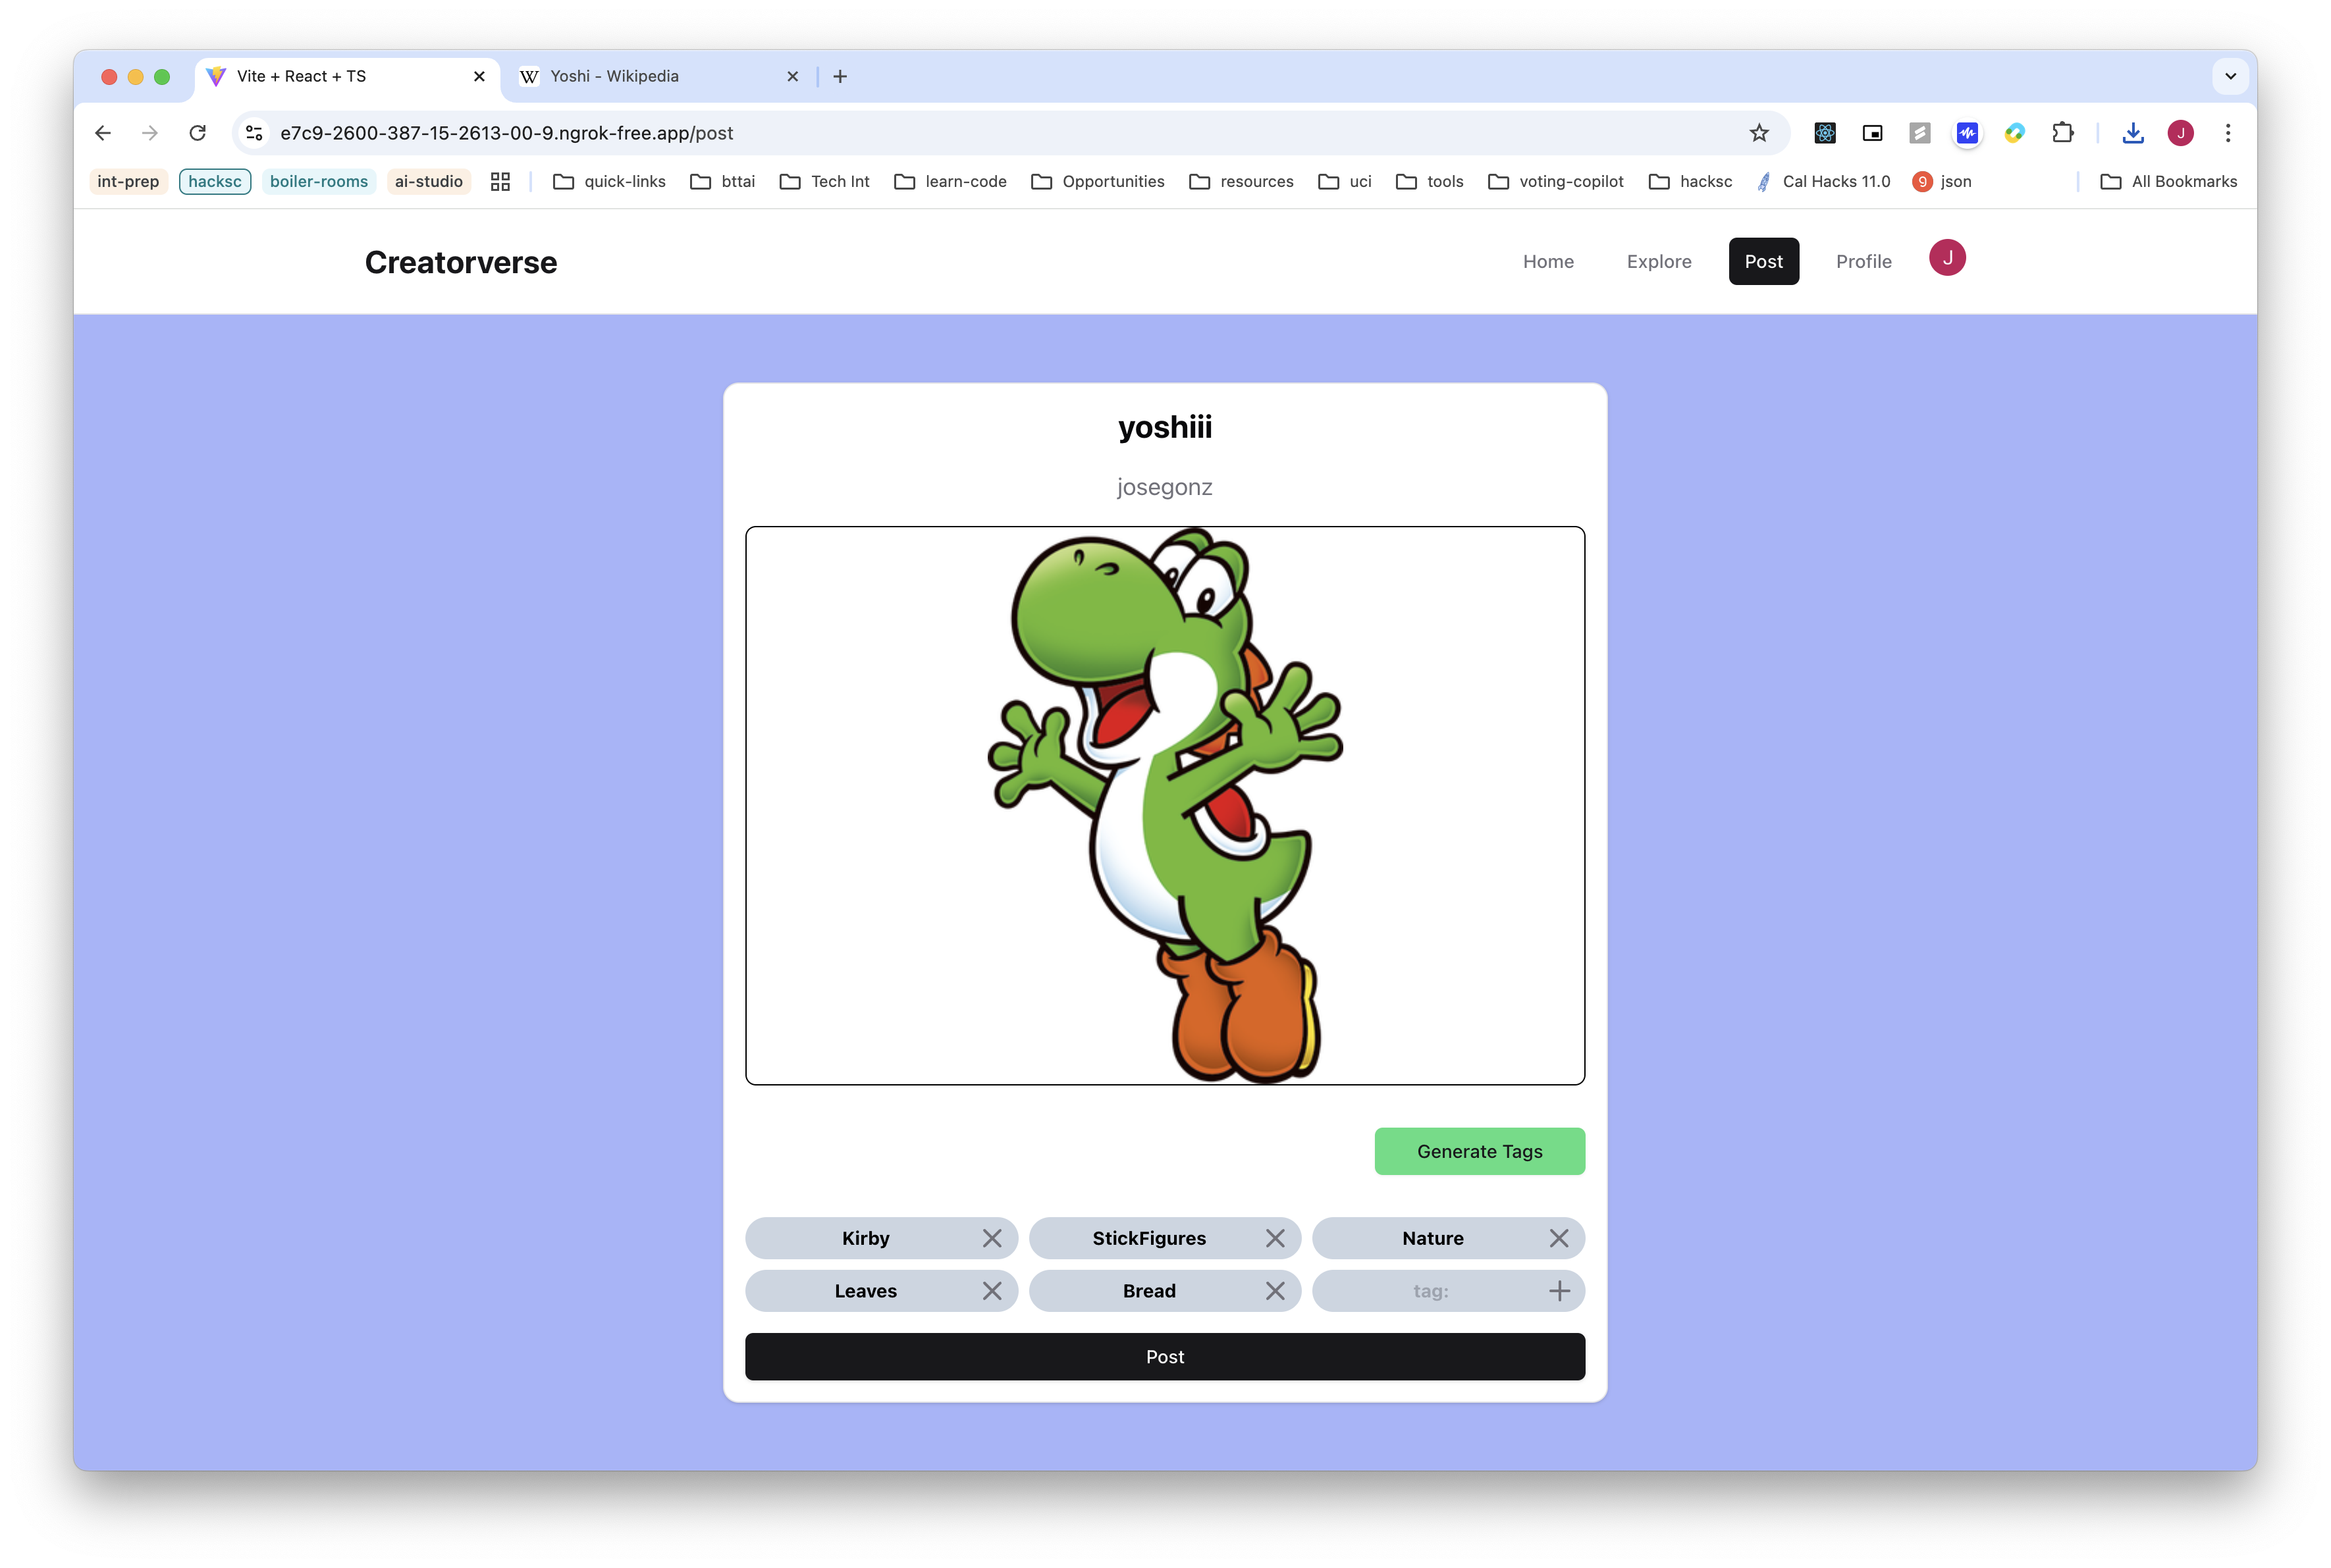The width and height of the screenshot is (2331, 1568).
Task: Remove the StickFigures tag
Action: pos(1275,1238)
